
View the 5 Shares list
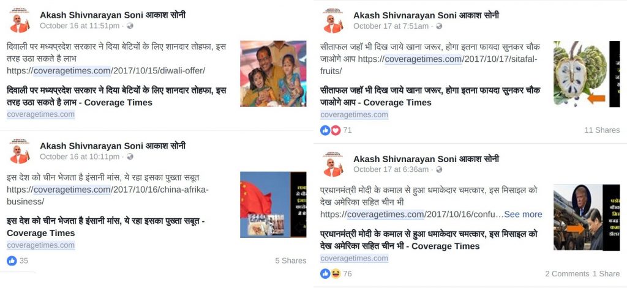291,261
